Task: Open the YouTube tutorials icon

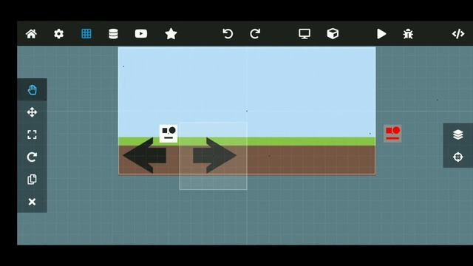Action: point(141,34)
